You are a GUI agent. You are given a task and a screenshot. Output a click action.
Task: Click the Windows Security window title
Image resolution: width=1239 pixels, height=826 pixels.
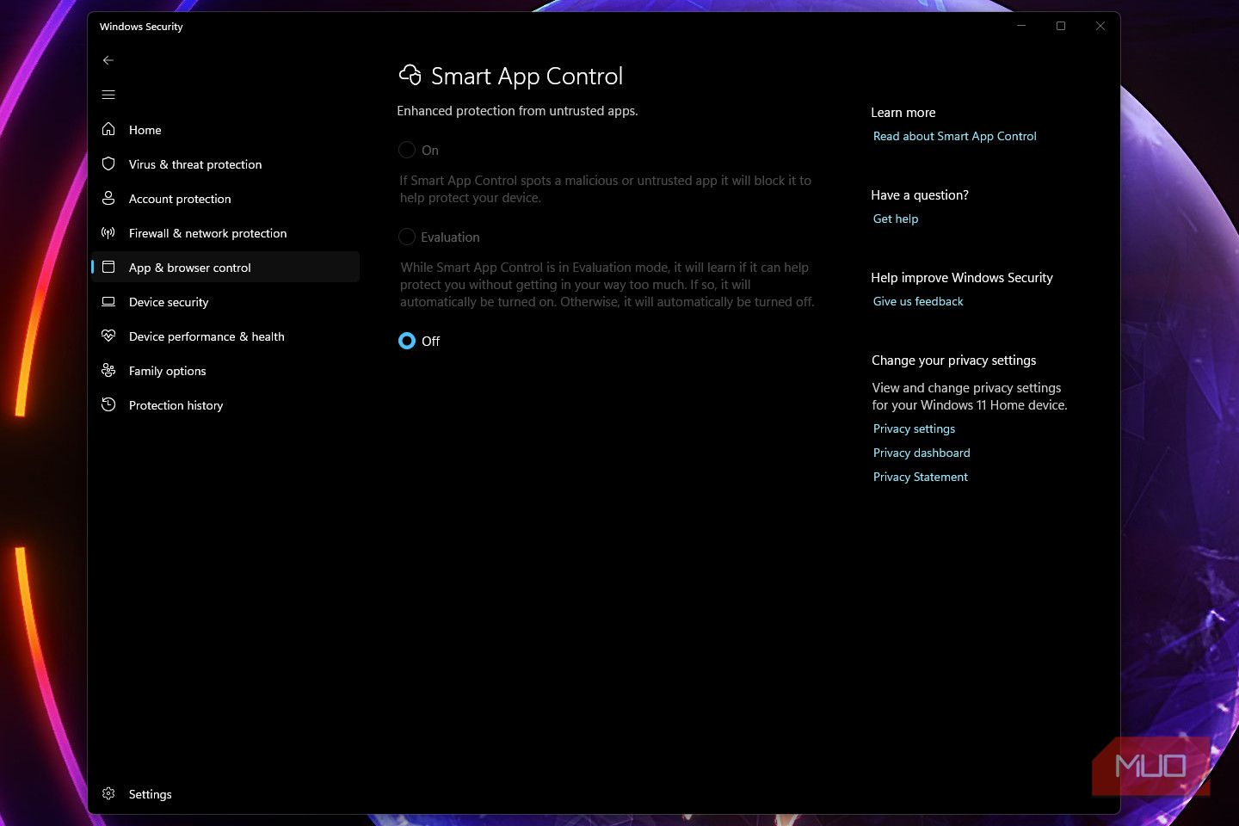[141, 27]
